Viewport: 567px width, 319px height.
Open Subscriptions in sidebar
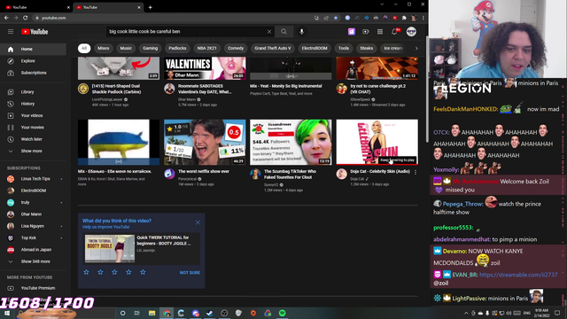(x=33, y=73)
